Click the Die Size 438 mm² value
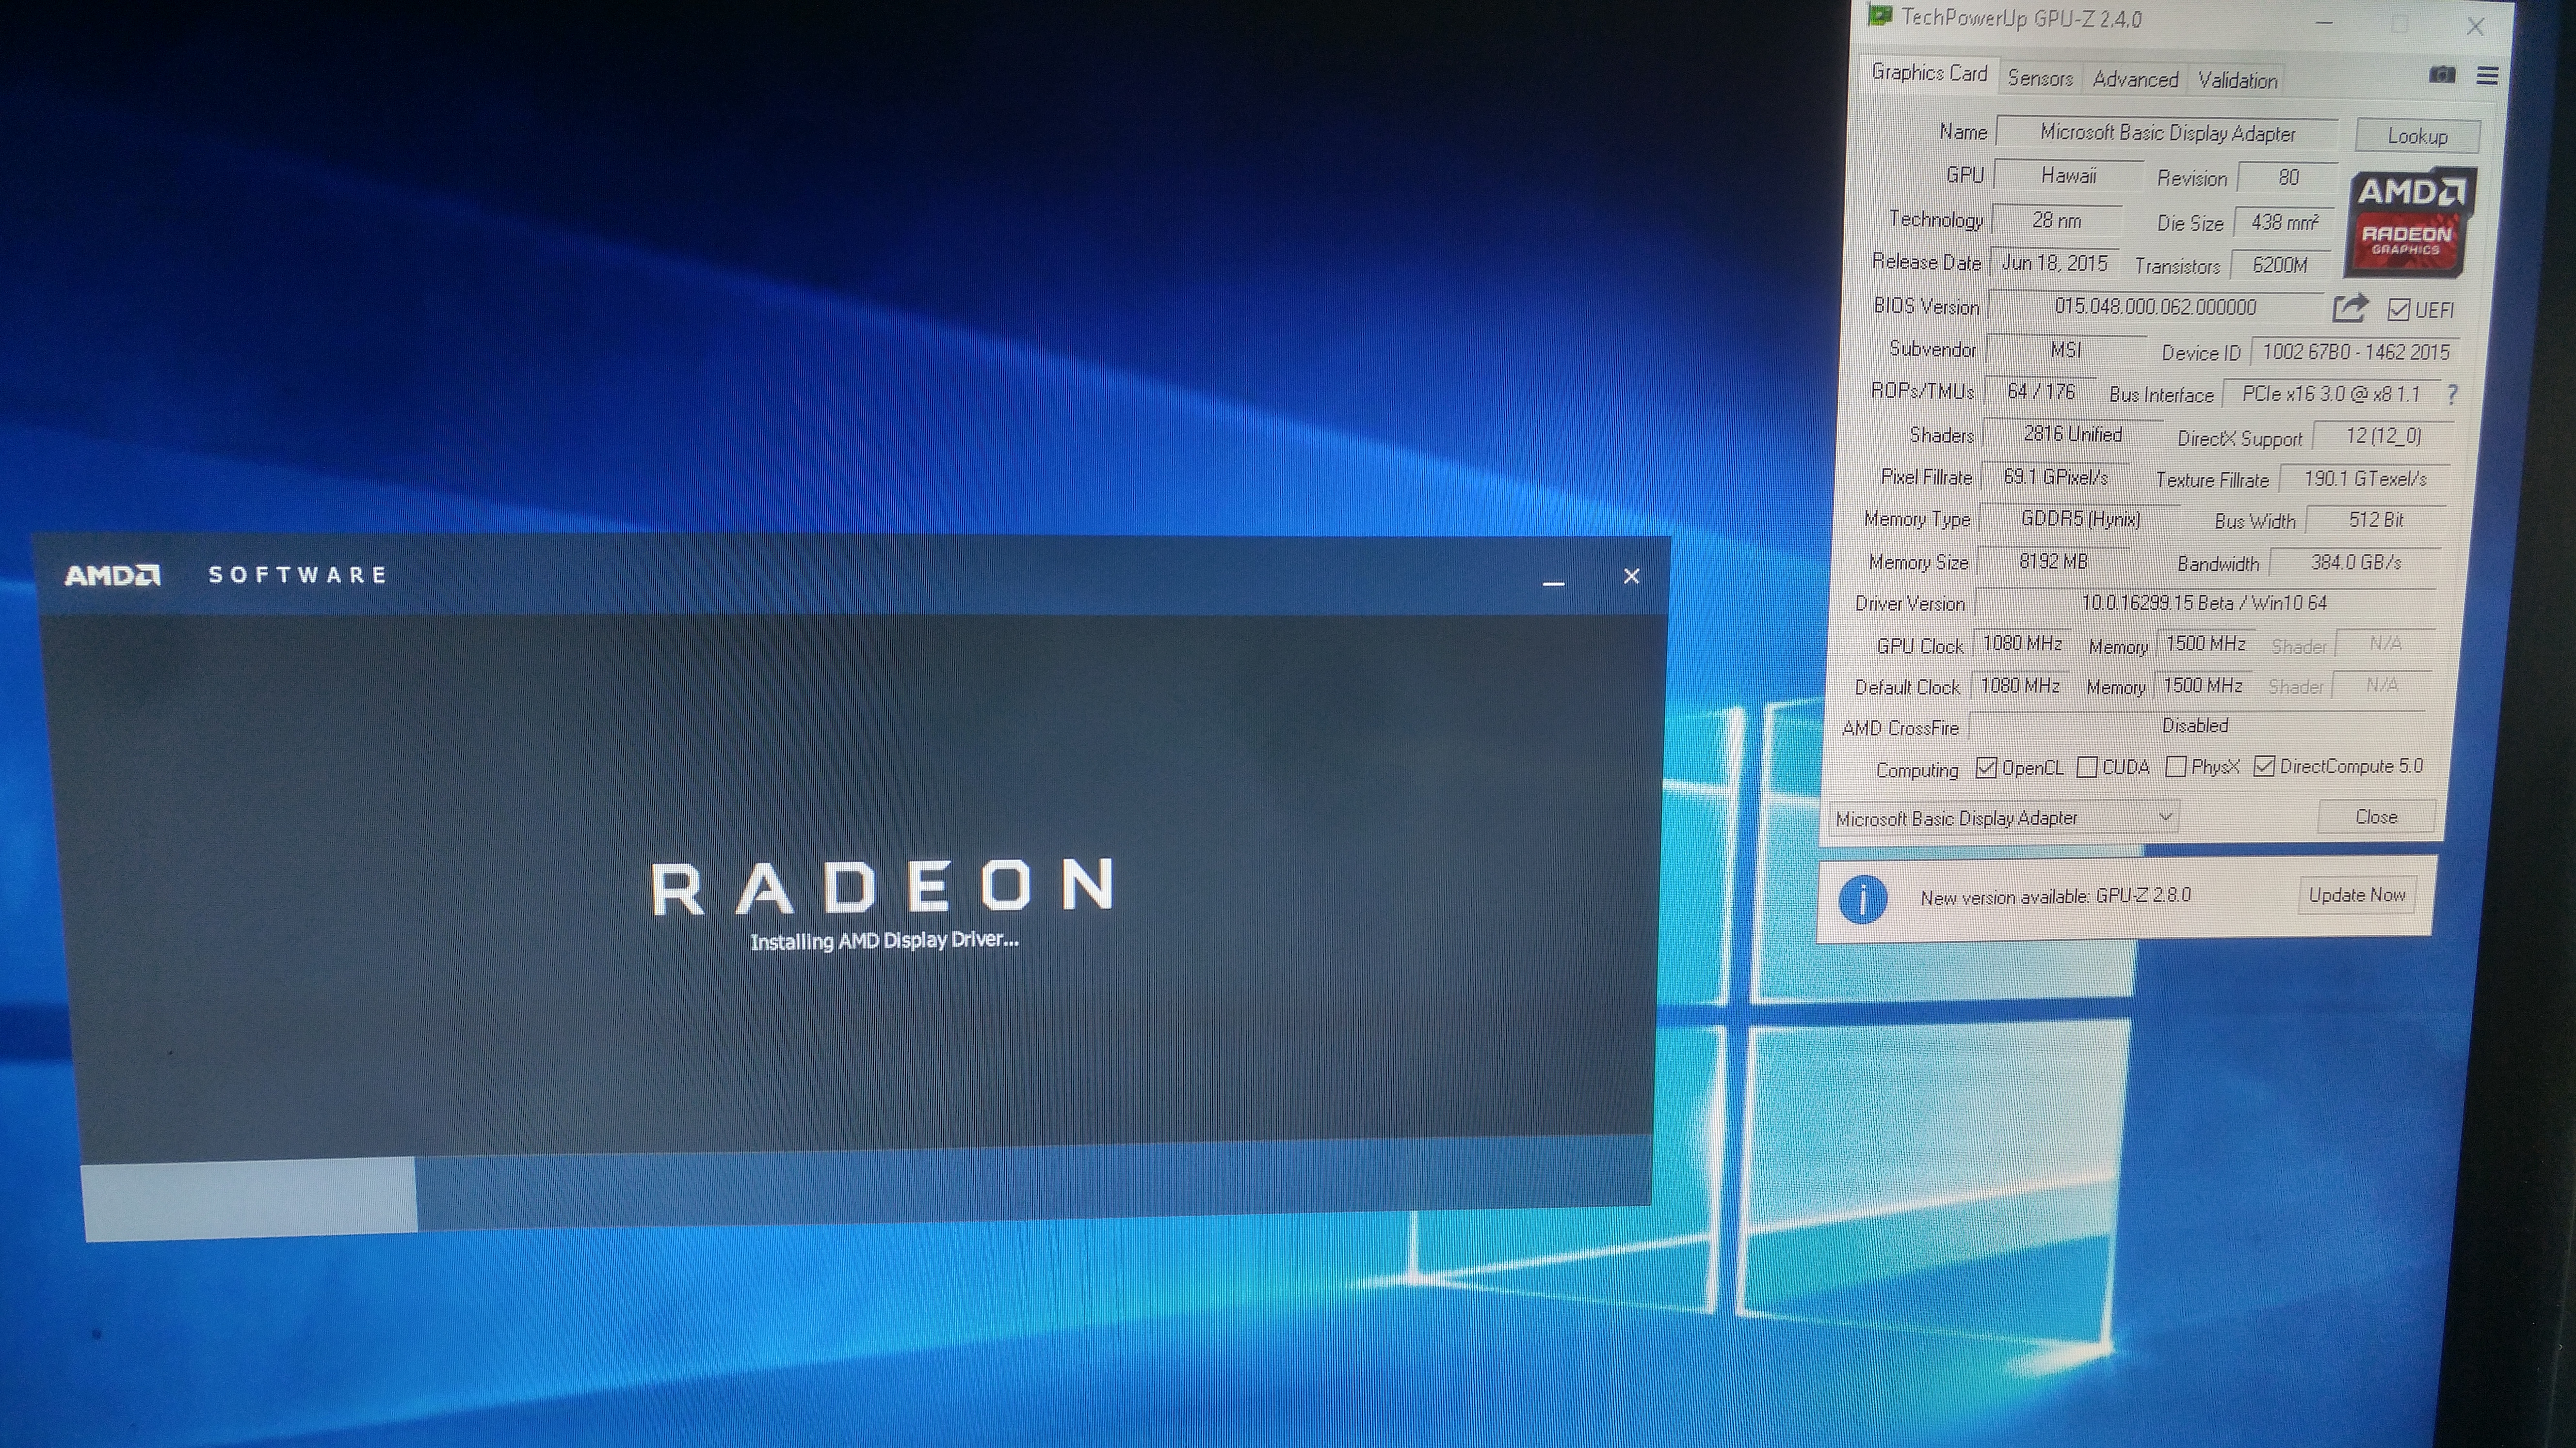 (x=2284, y=222)
